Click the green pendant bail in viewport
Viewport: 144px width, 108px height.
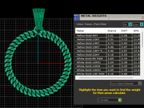(x=39, y=19)
